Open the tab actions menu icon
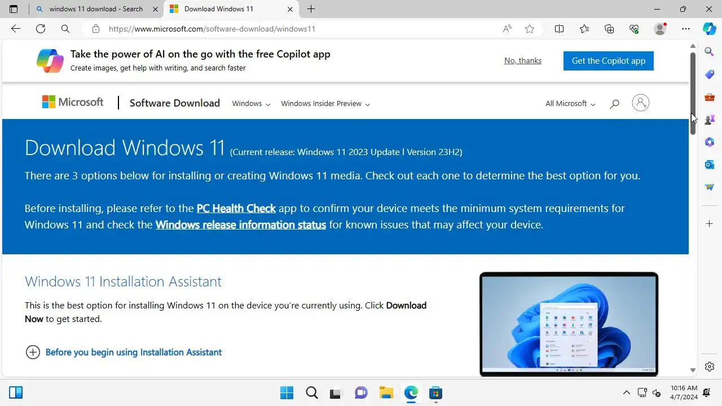Viewport: 722px width, 406px height. point(14,9)
